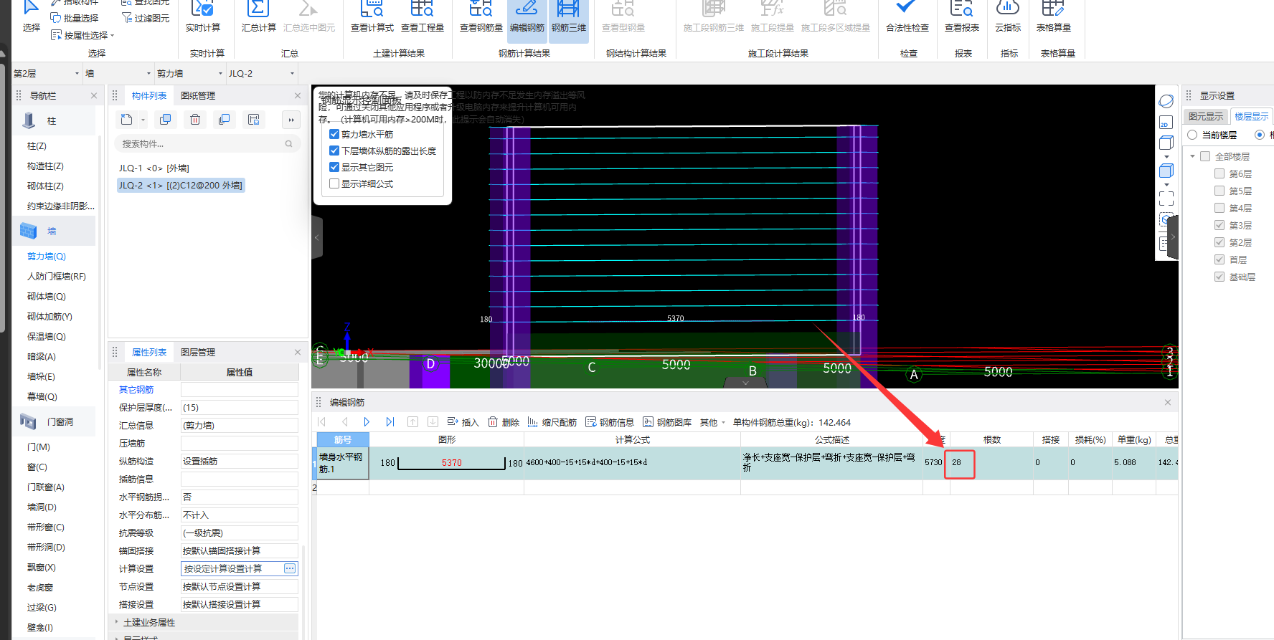The width and height of the screenshot is (1274, 640).
Task: Open the 其他 dropdown in rebar toolbar
Action: point(712,422)
